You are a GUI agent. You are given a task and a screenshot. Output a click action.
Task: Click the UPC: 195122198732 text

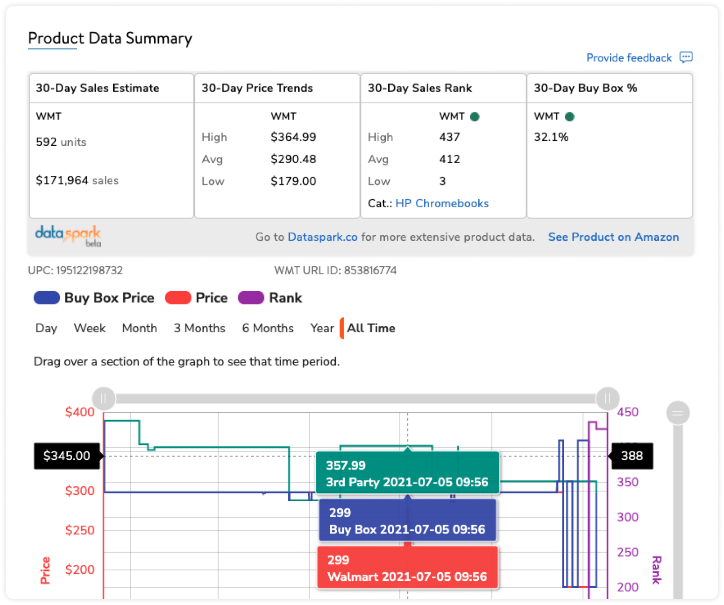pyautogui.click(x=75, y=270)
